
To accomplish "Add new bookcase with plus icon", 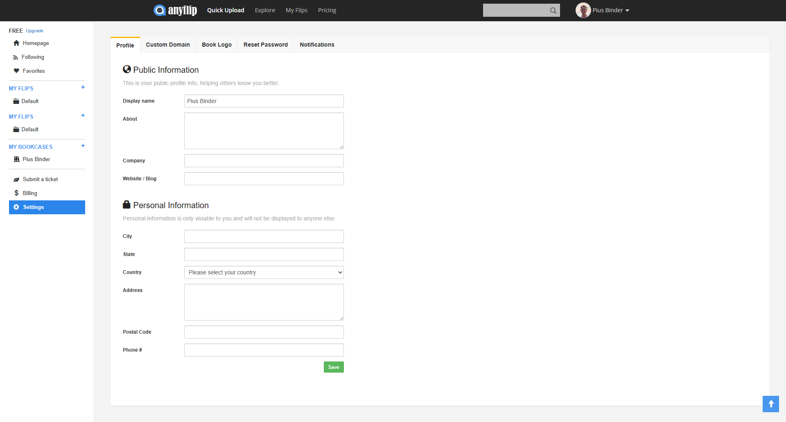I will [x=83, y=146].
